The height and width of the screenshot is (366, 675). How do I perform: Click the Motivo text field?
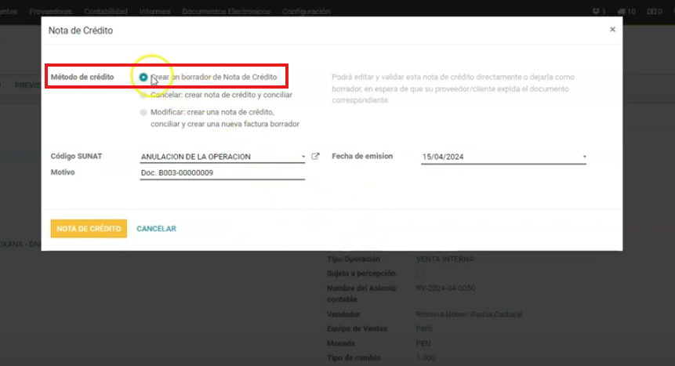point(222,172)
